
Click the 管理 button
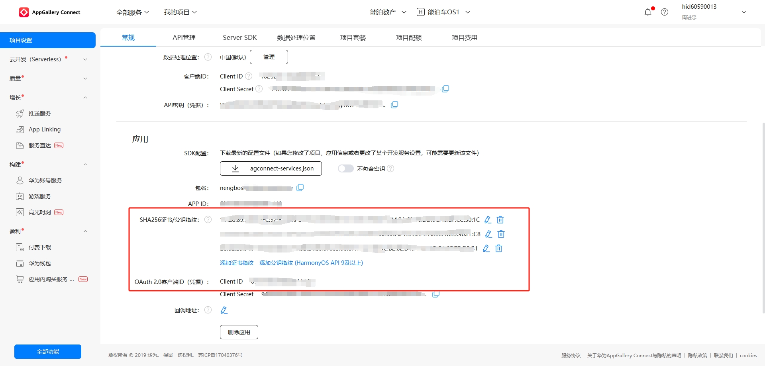tap(269, 57)
